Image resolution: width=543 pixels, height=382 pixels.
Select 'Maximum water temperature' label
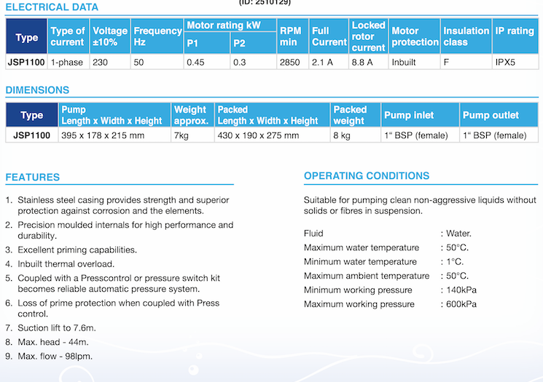(362, 248)
